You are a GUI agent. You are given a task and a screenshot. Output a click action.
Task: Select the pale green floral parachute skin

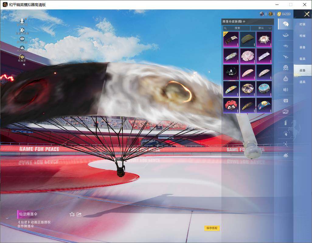point(231,56)
